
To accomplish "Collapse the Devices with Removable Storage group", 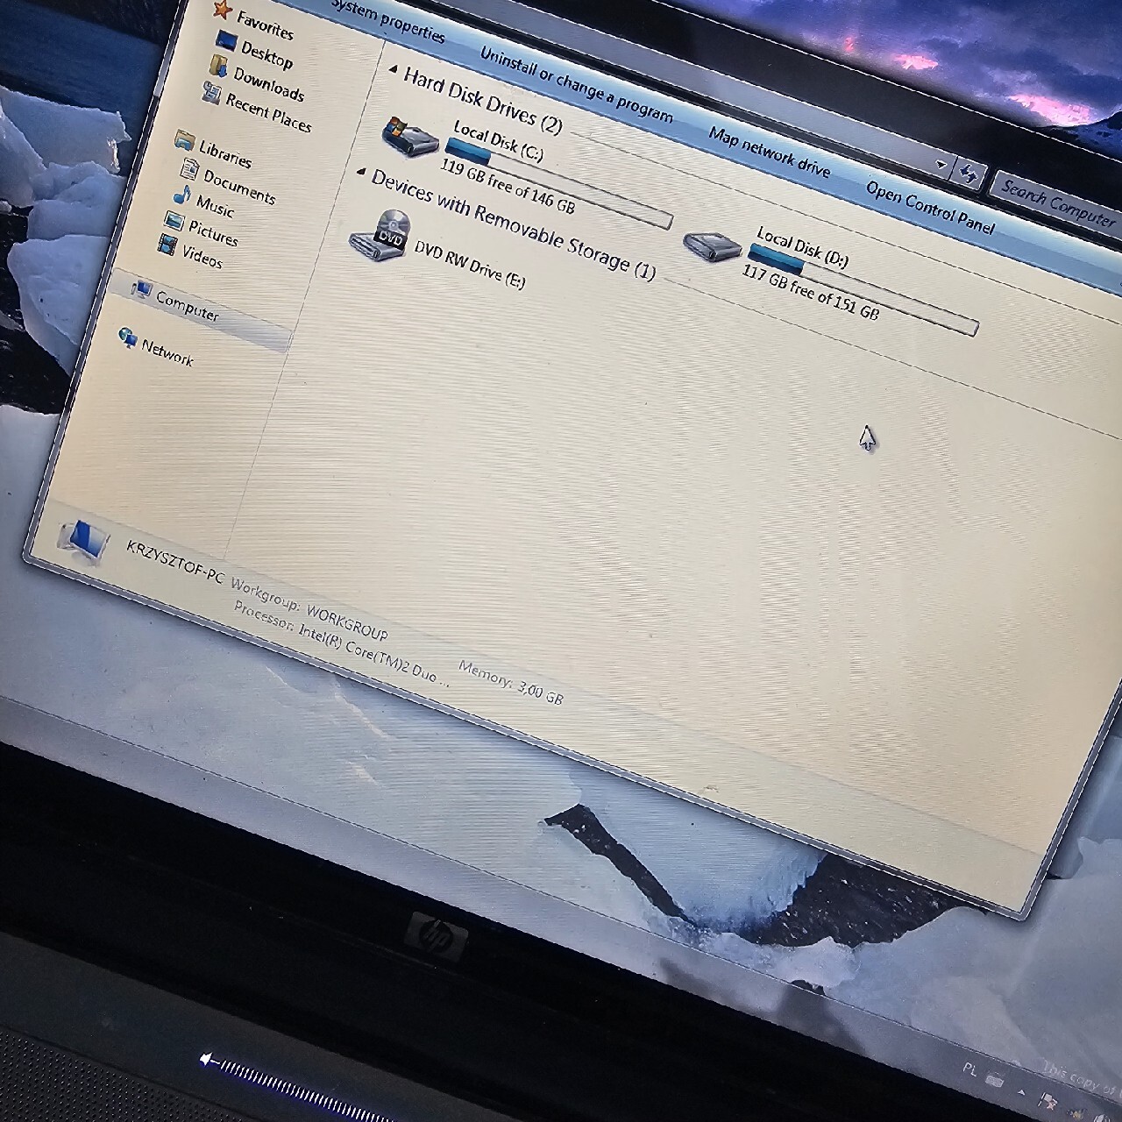I will coord(361,173).
